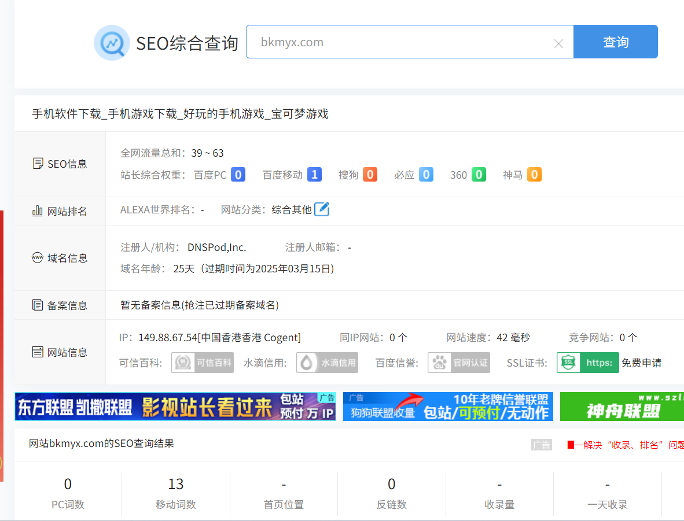Click the 搜狗 orange weight badge

(x=370, y=175)
